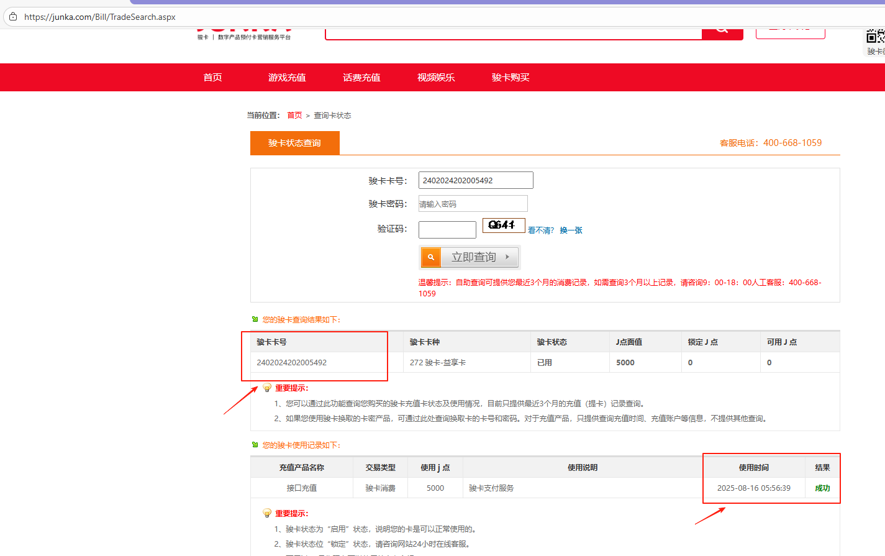Click the browser address bar URL
The image size is (885, 556).
pyautogui.click(x=100, y=17)
